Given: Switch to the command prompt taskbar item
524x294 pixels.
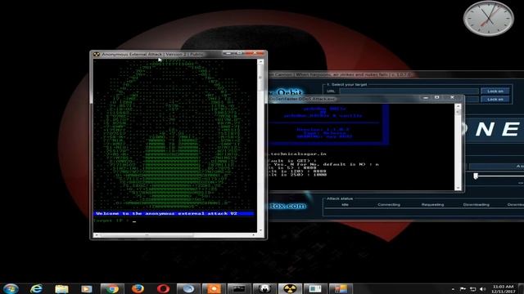Looking at the screenshot, I should [x=239, y=288].
